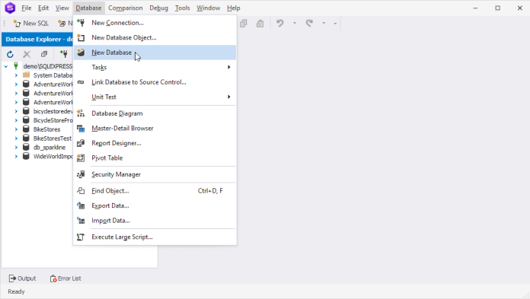Expand the BikeStores database node
Viewport: 530px width, 299px height.
tap(16, 129)
